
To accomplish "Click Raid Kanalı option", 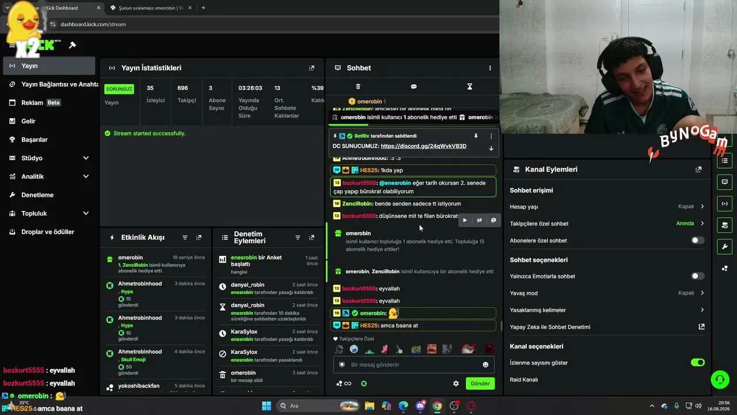I will pos(524,380).
